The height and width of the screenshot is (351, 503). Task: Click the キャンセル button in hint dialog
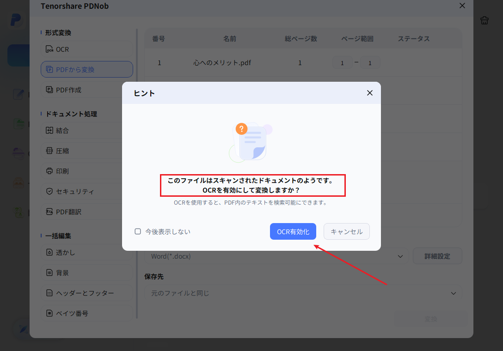[x=346, y=231]
